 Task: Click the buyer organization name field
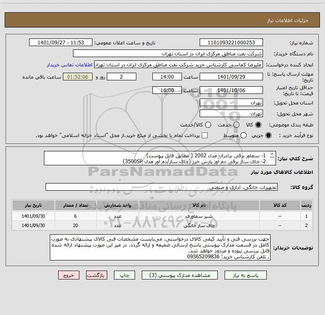tap(168, 54)
